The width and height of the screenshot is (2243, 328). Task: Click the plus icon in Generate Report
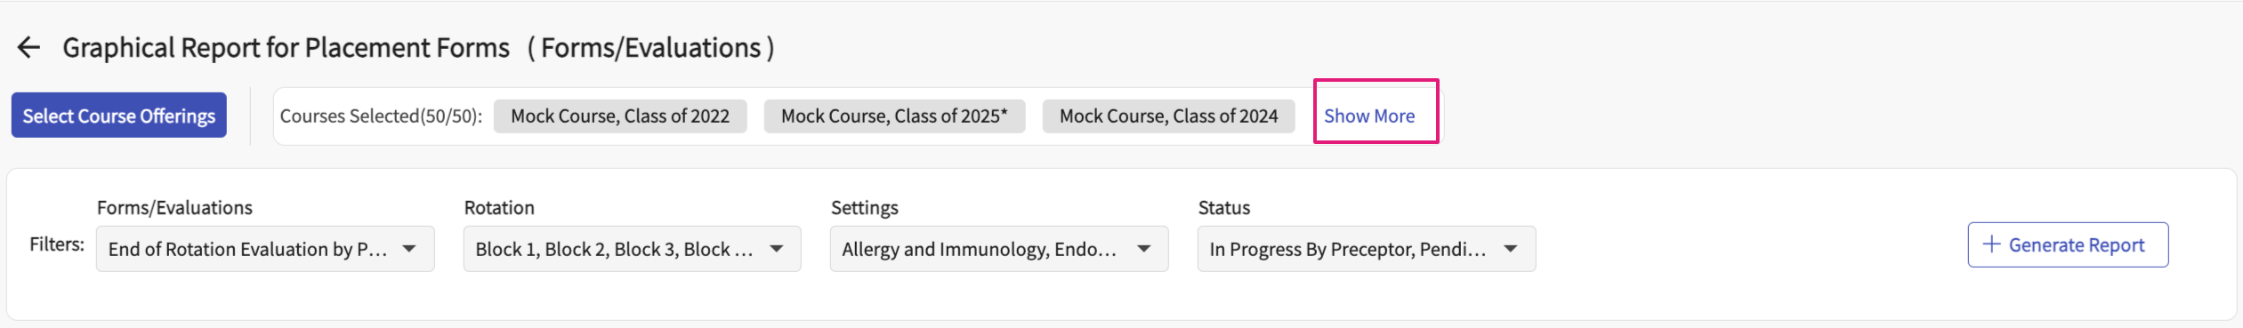1991,244
